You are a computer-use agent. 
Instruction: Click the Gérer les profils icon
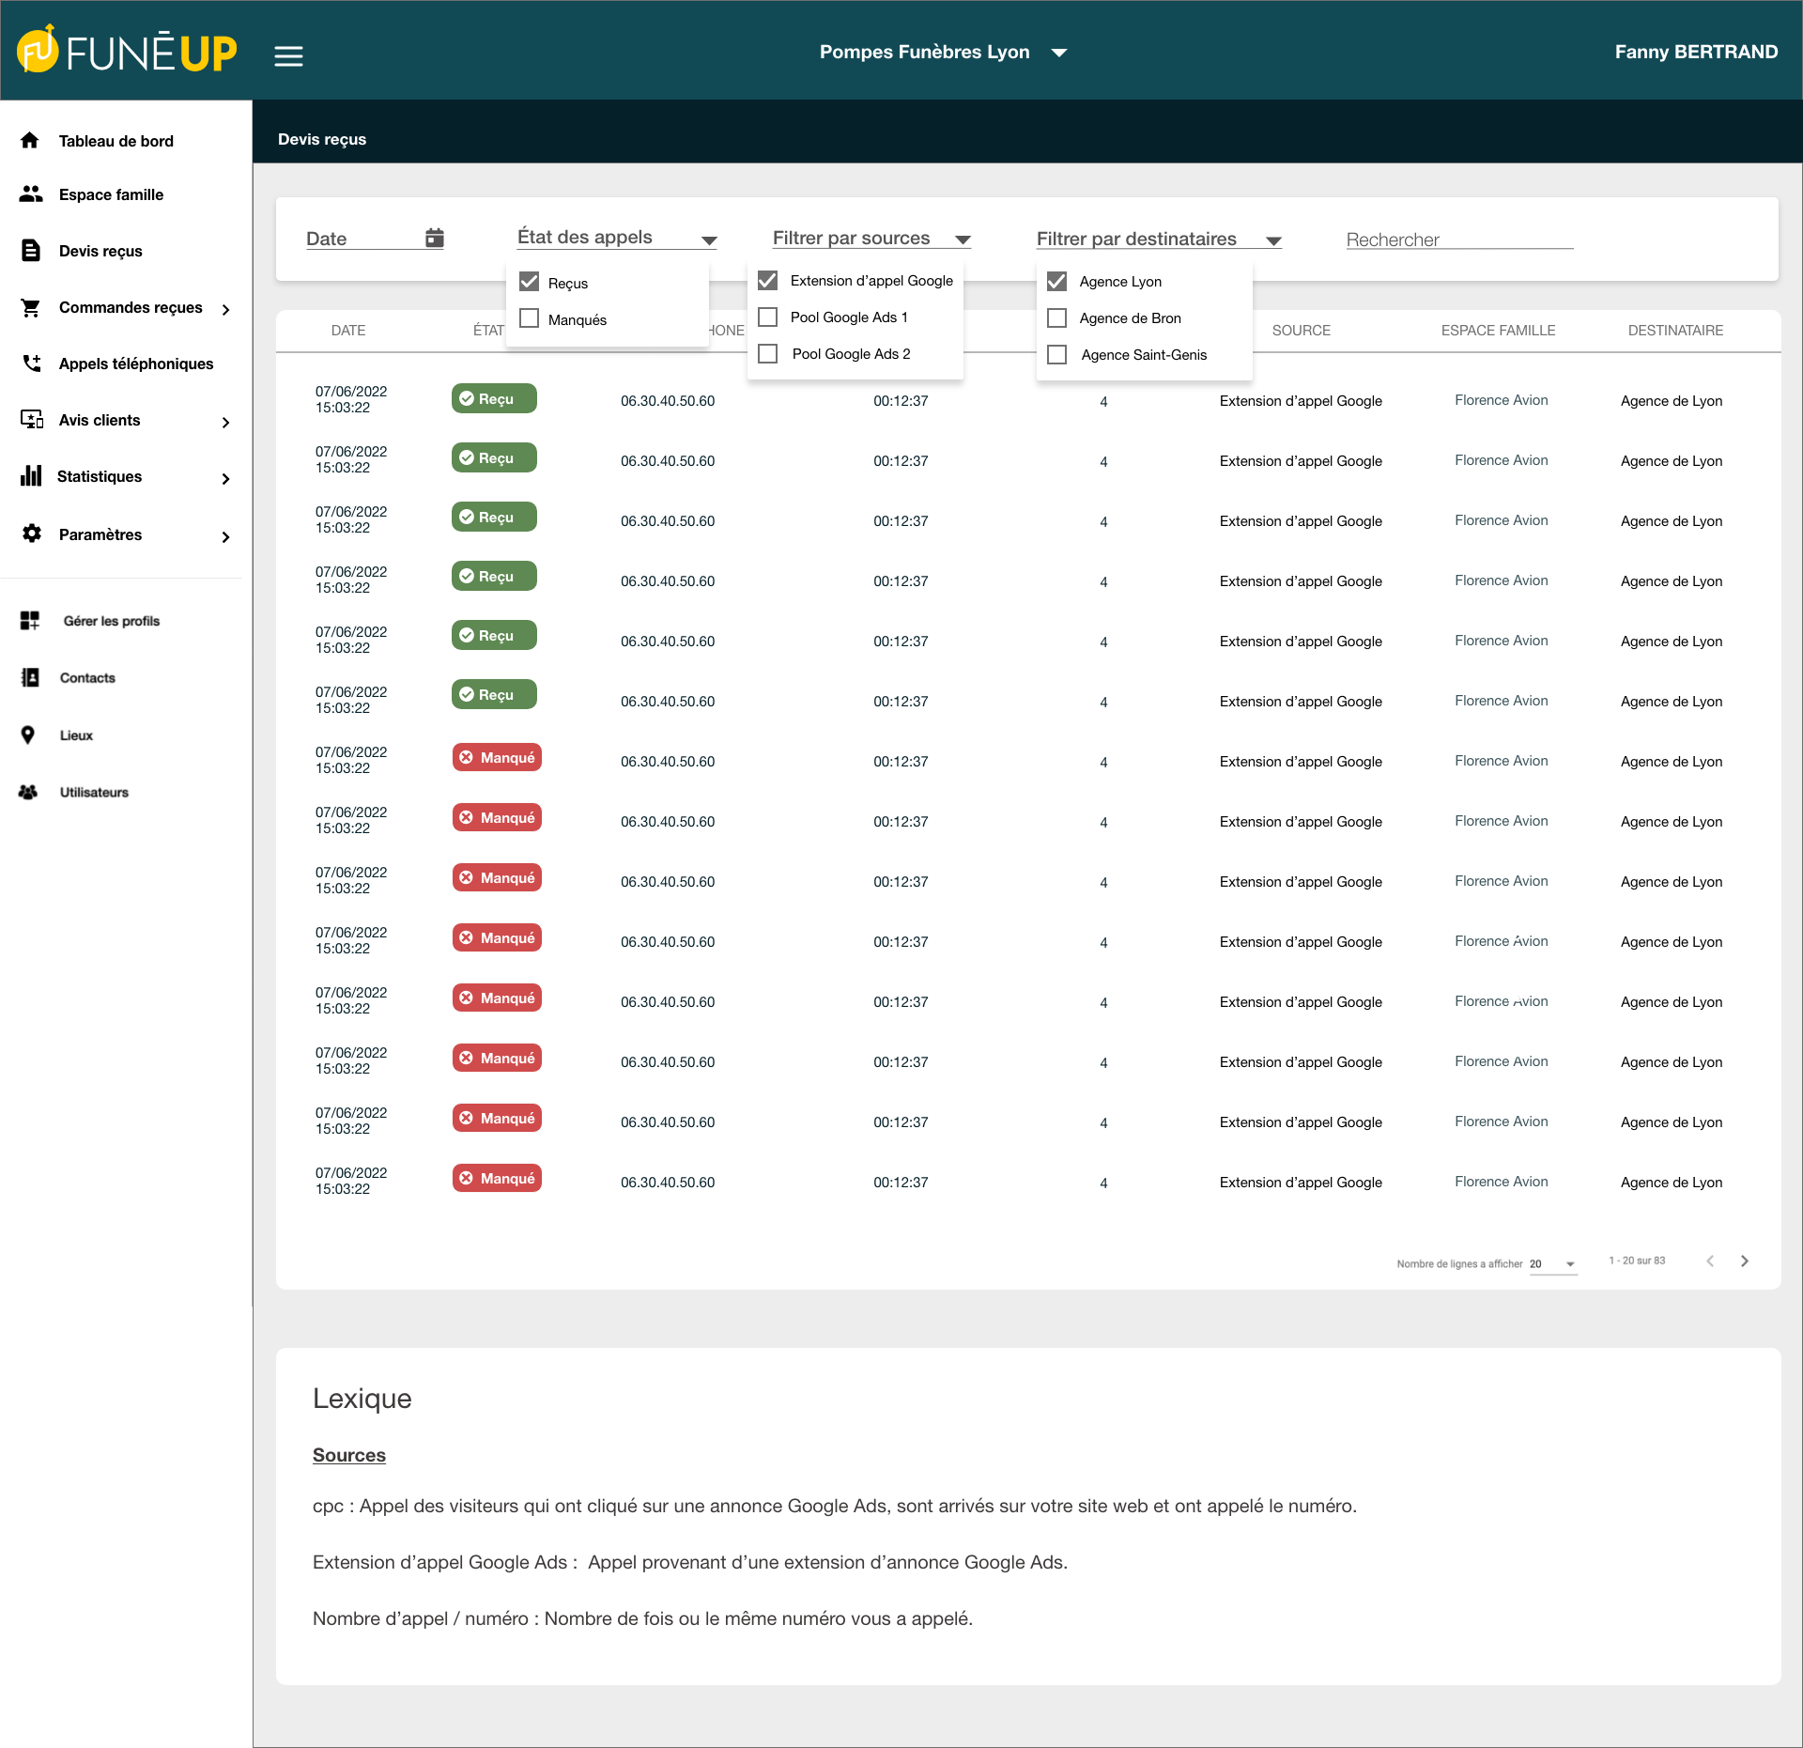pyautogui.click(x=30, y=621)
